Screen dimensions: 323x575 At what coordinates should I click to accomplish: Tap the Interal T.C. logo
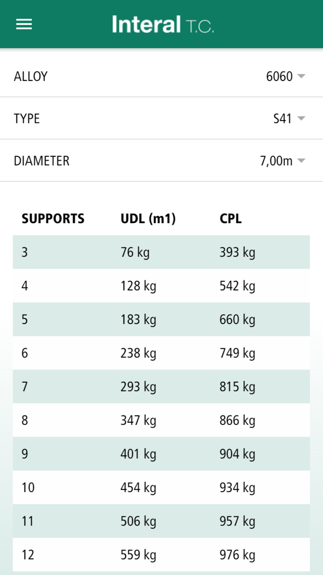[163, 24]
